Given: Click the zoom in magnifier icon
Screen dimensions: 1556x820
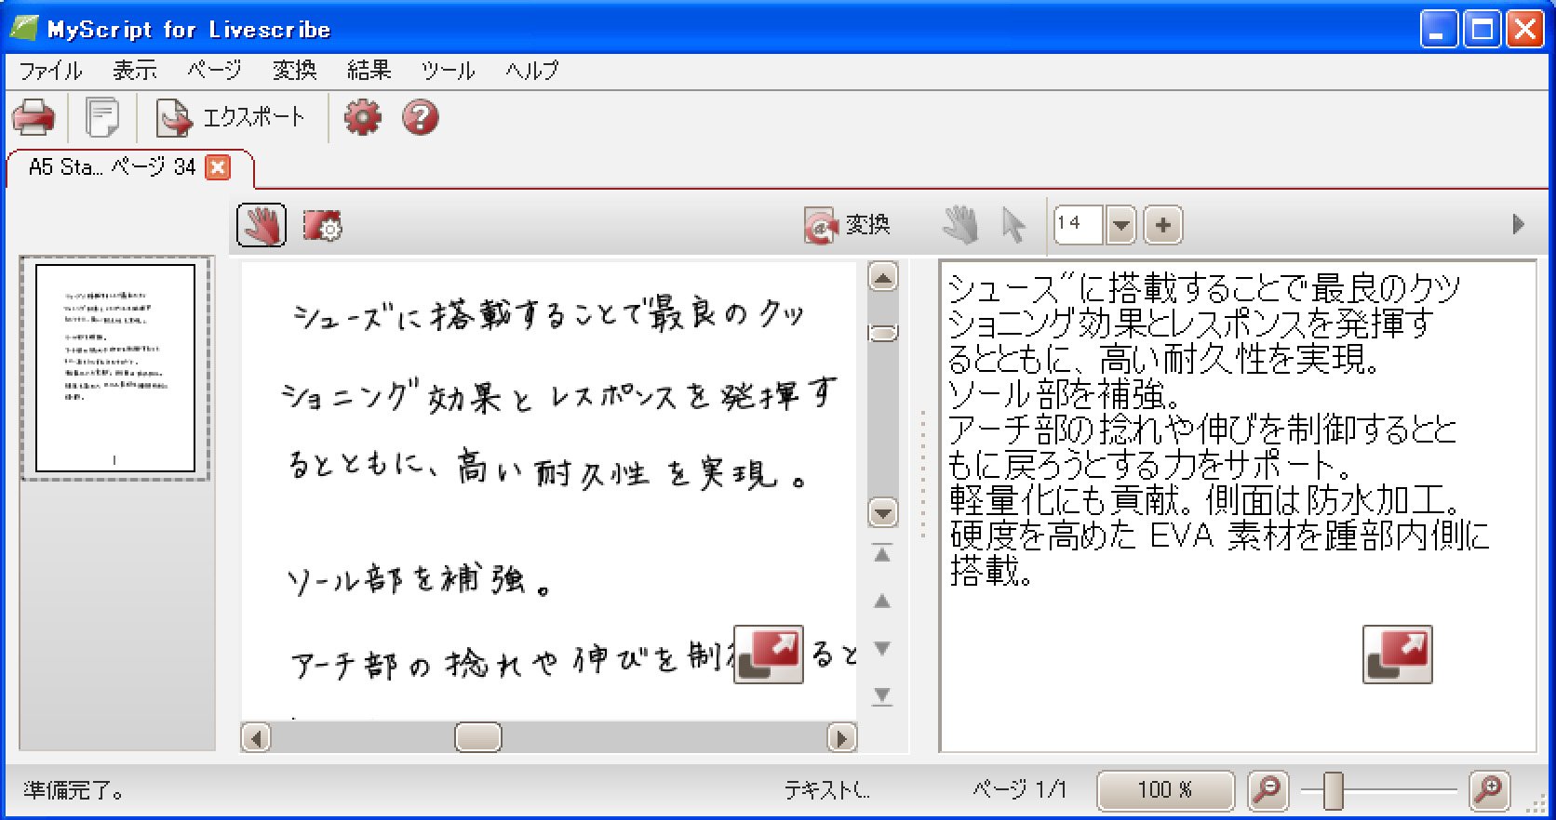Looking at the screenshot, I should click(1489, 790).
